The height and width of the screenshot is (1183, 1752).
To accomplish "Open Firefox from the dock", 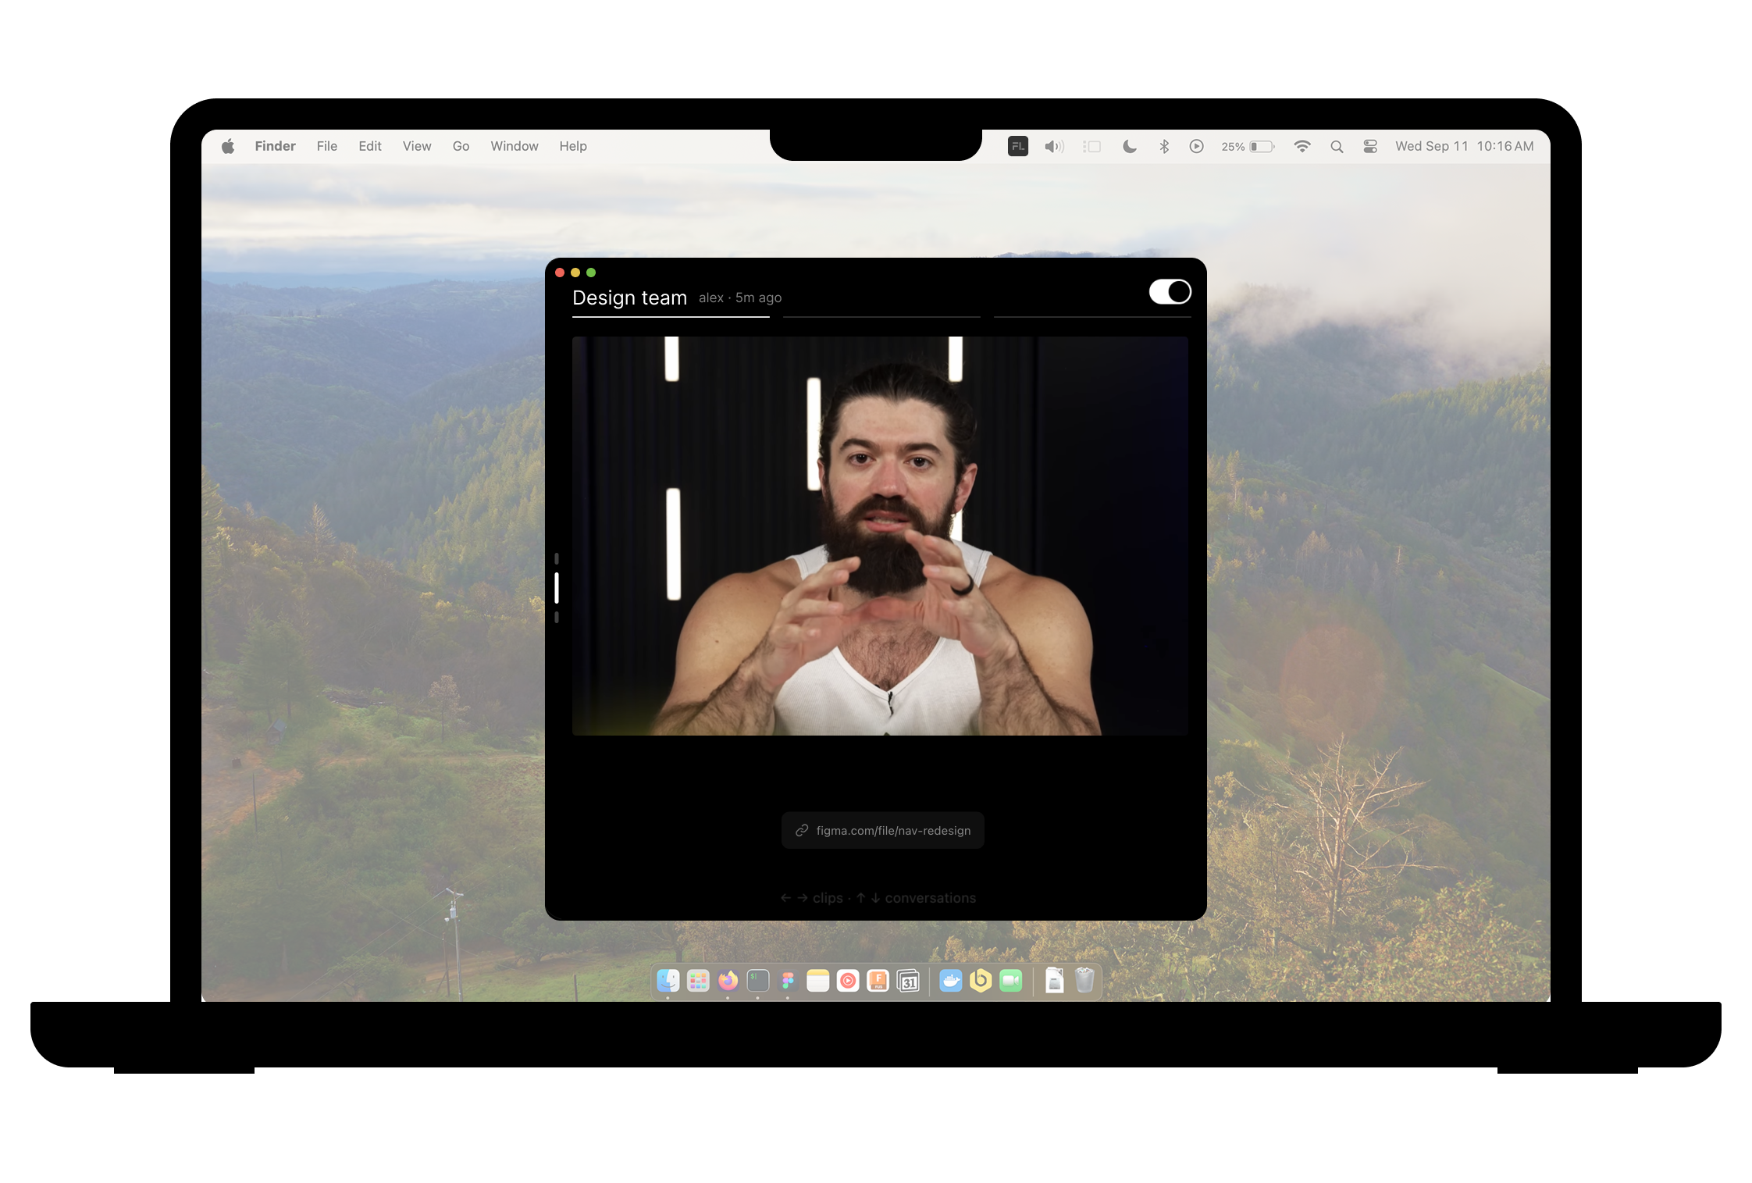I will 728,981.
